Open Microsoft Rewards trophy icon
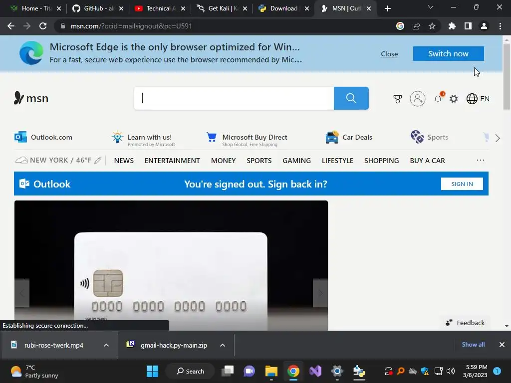This screenshot has width=511, height=383. (x=398, y=99)
